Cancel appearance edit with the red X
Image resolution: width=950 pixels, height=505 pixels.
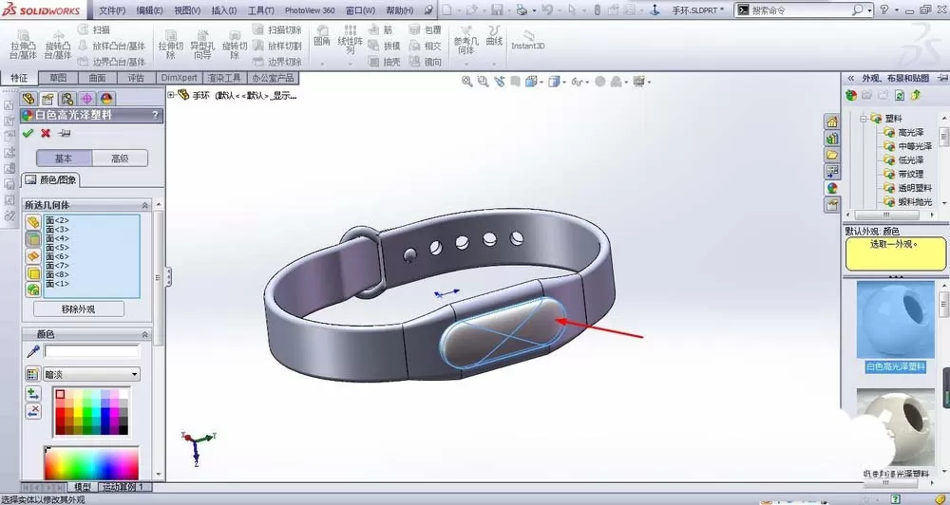(46, 133)
